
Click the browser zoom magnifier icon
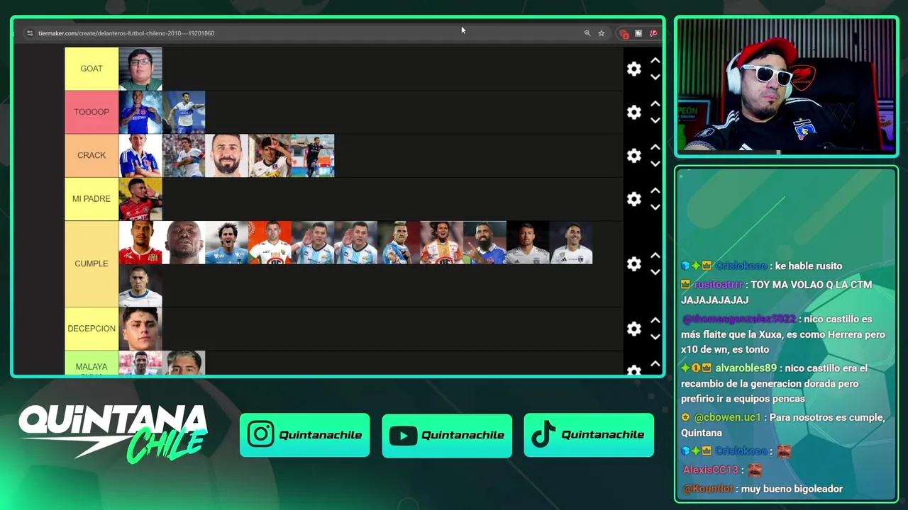[587, 33]
